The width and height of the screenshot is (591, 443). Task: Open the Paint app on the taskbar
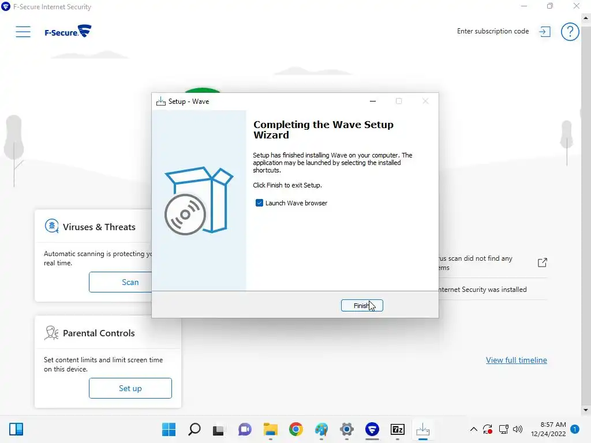click(321, 429)
